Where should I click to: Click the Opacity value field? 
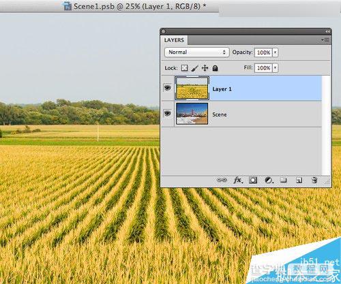(x=263, y=52)
